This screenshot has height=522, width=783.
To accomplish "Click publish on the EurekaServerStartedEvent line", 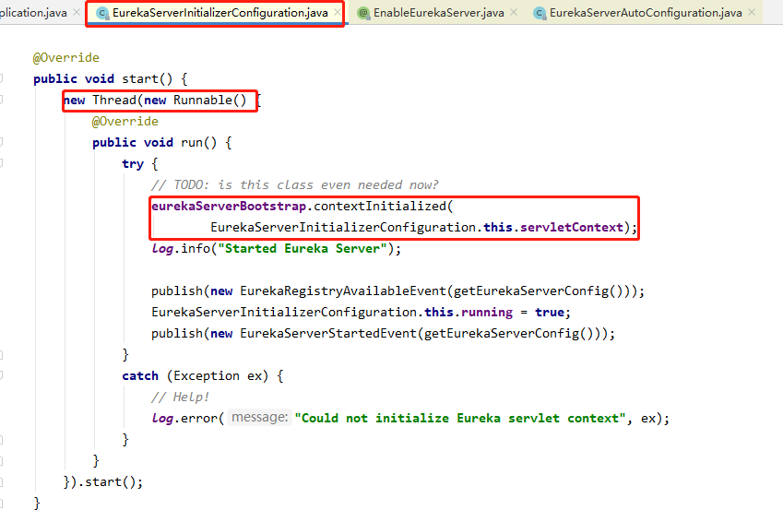I will click(x=177, y=333).
